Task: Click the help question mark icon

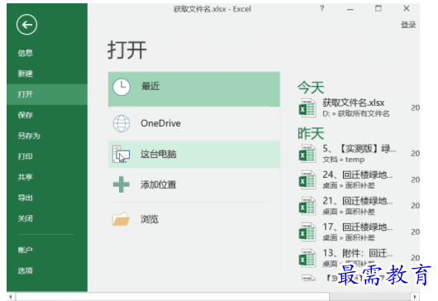Action: 322,8
